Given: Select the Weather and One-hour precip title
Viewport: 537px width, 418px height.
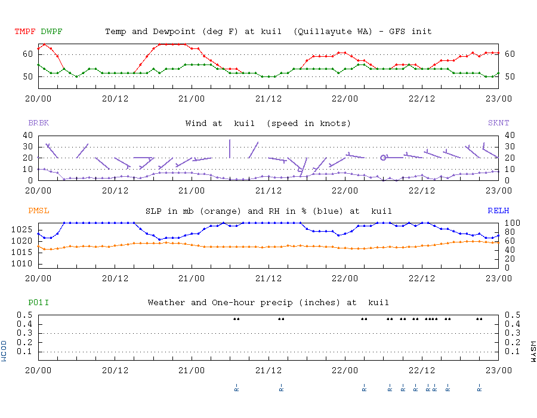Looking at the screenshot, I should [x=268, y=303].
